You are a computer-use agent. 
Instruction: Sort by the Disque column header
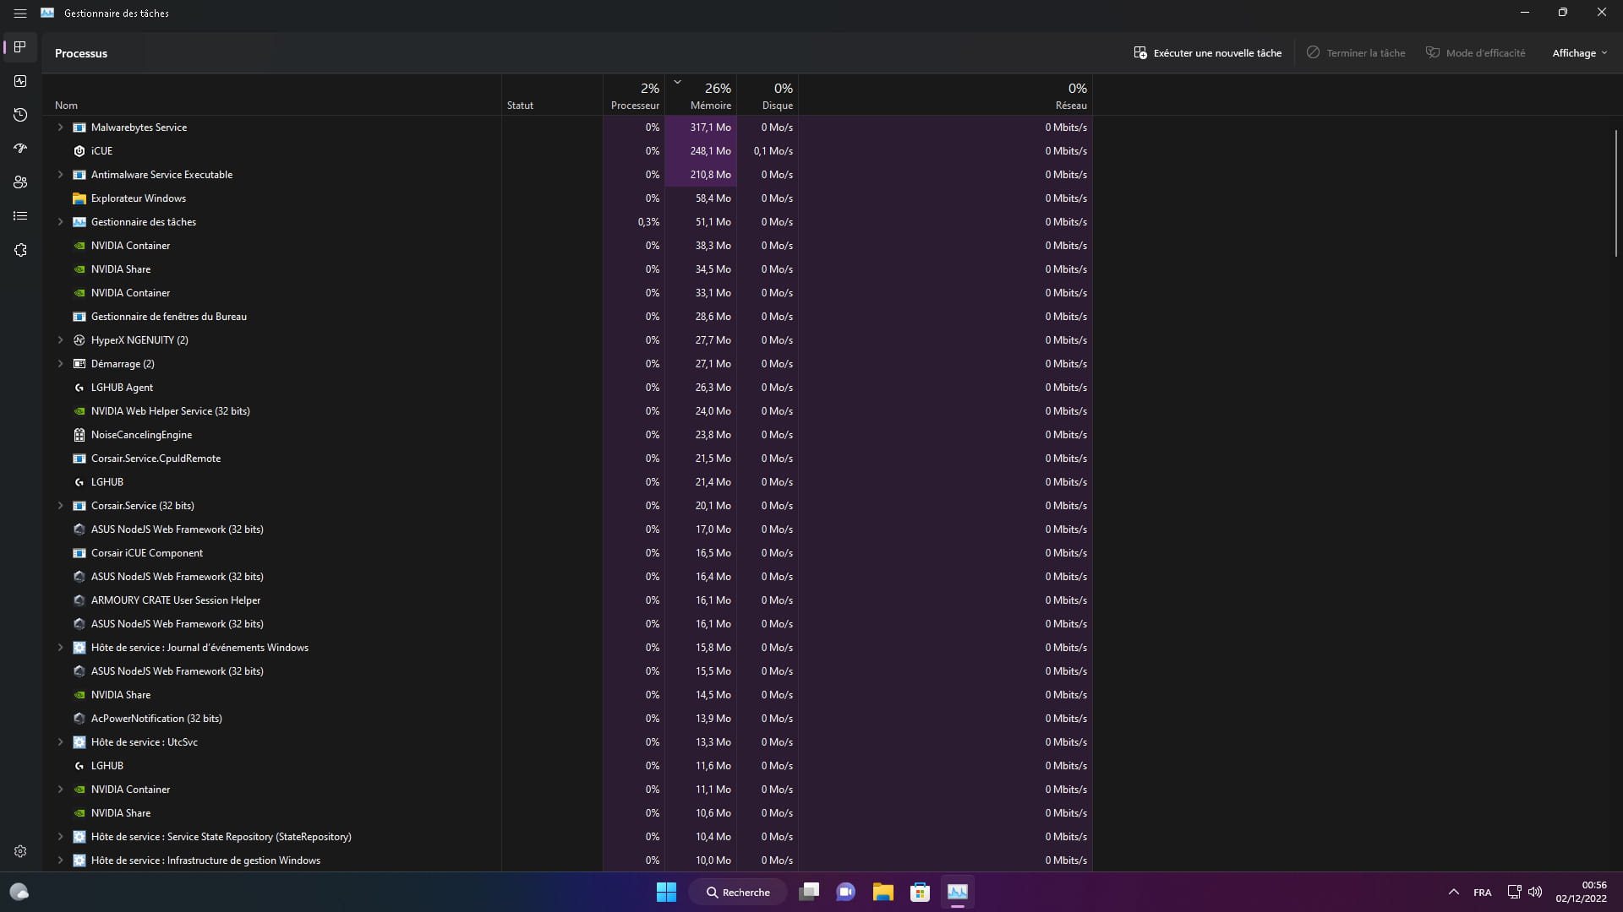(768, 95)
